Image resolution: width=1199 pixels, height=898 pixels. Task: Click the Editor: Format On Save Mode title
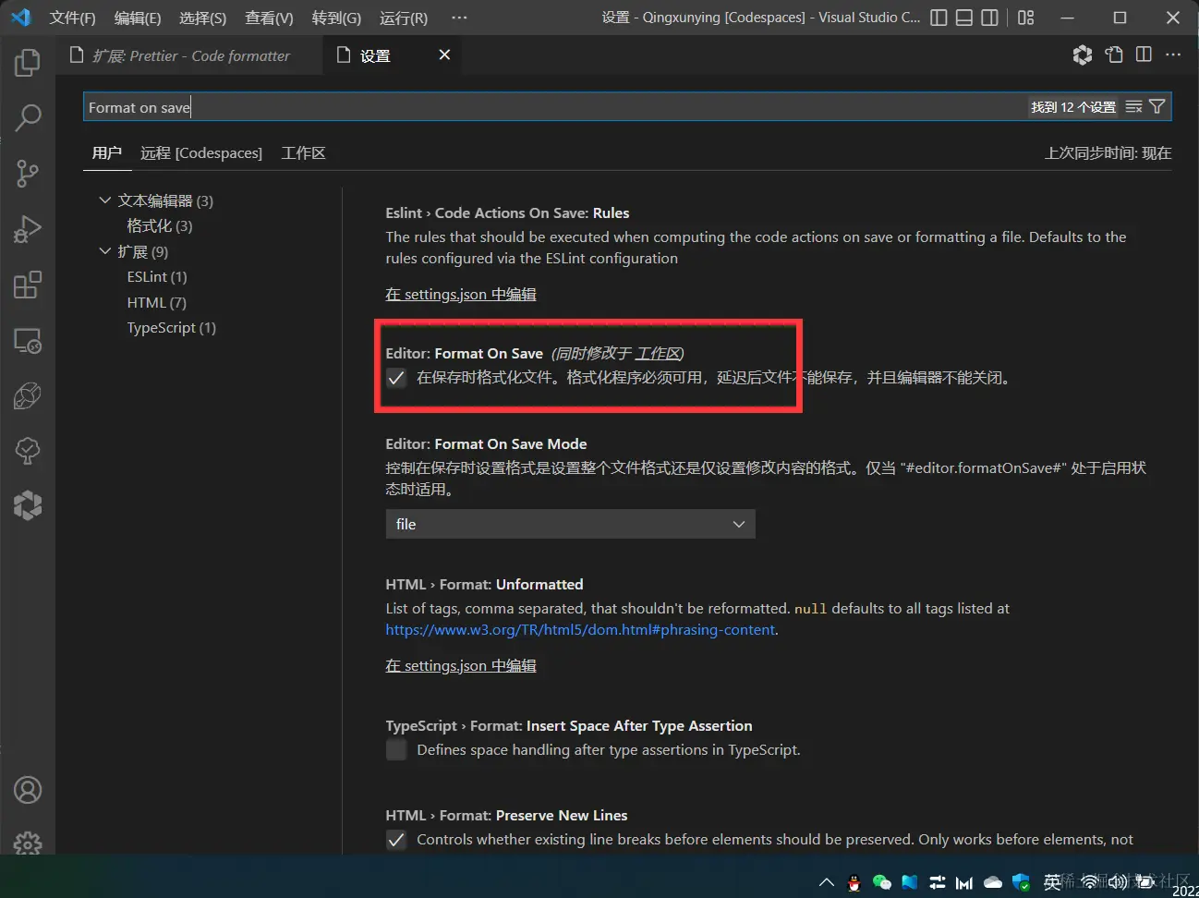click(486, 444)
